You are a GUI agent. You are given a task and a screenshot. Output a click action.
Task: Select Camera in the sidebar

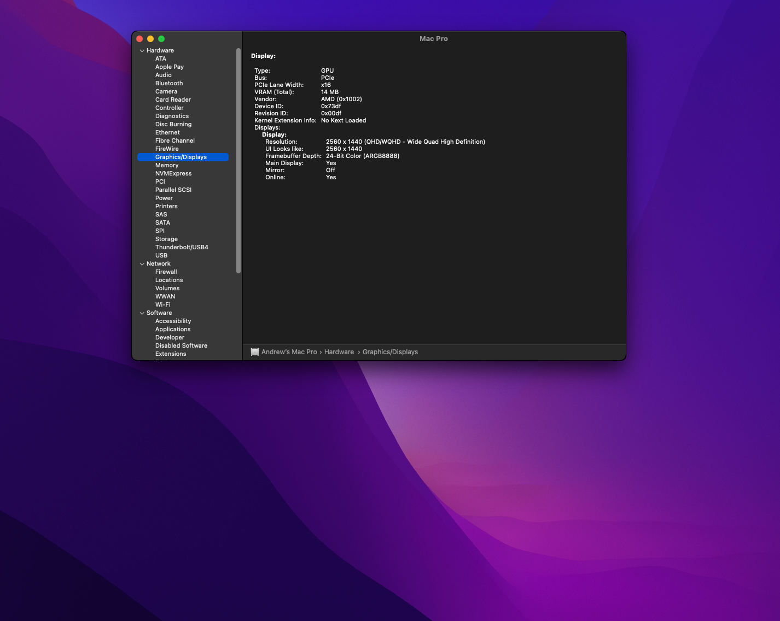point(166,92)
